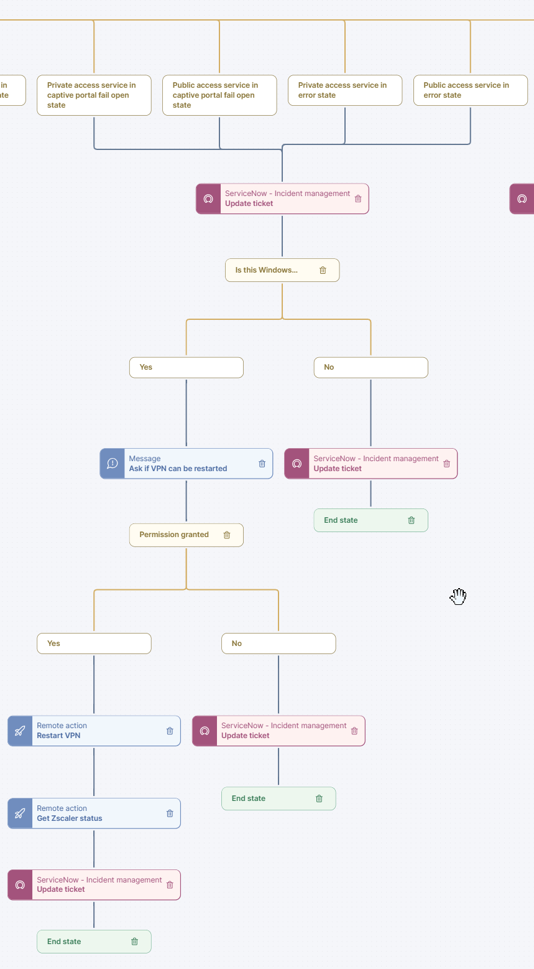Click the ServiceNow icon on Update ticket under the No branch
Viewport: 534px width, 969px height.
click(297, 463)
